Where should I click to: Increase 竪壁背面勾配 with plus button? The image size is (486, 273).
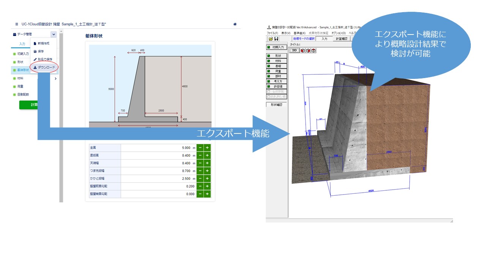pyautogui.click(x=207, y=194)
